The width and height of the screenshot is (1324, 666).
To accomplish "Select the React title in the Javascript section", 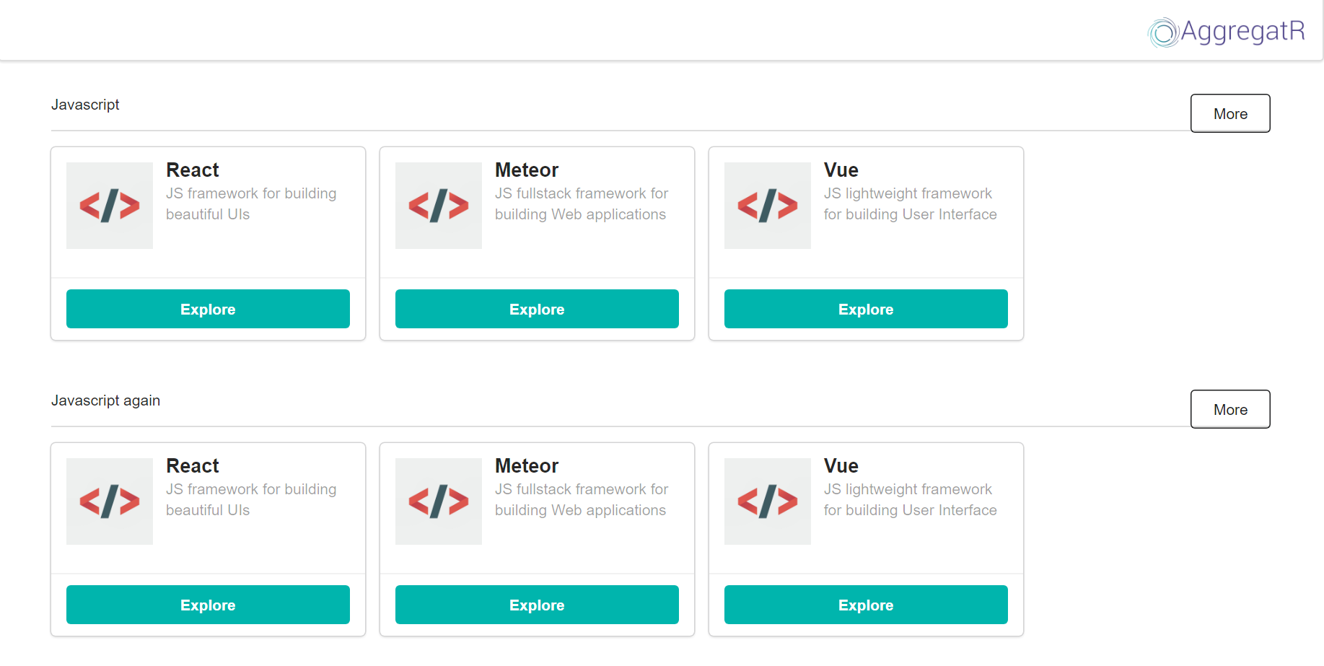I will pos(193,170).
